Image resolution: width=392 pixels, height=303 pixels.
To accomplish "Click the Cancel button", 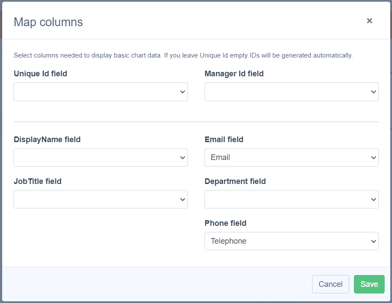I will click(330, 284).
